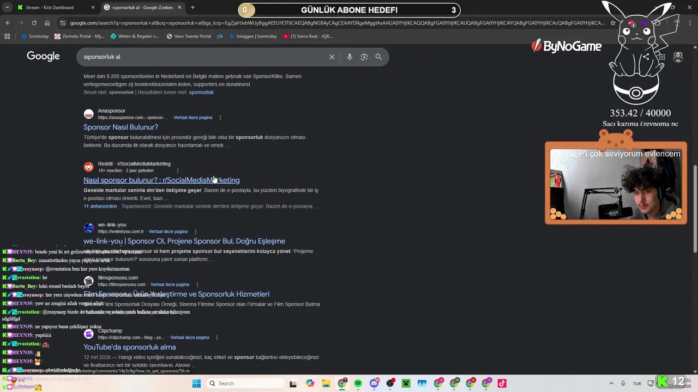Select the Google Zoeken tab

click(x=143, y=8)
